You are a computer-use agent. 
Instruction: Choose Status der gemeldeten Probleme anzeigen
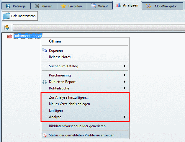(85, 135)
